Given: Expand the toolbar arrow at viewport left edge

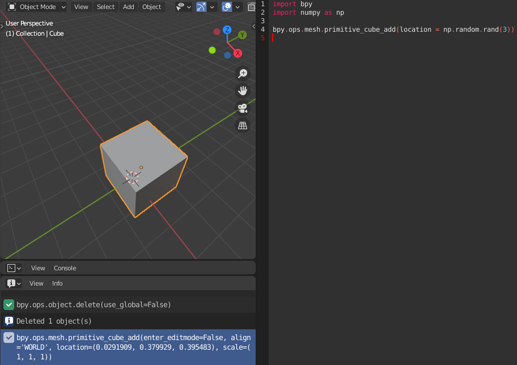Looking at the screenshot, I should coord(2,26).
